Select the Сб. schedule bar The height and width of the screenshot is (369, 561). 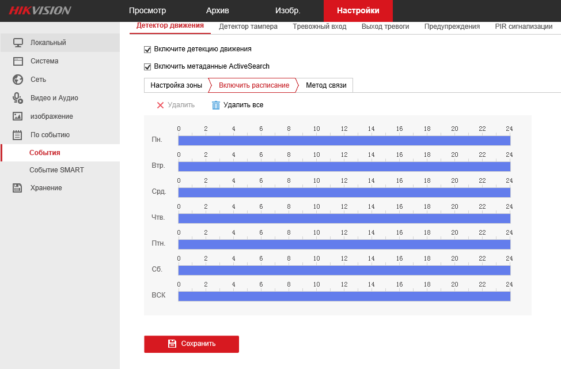coord(344,270)
